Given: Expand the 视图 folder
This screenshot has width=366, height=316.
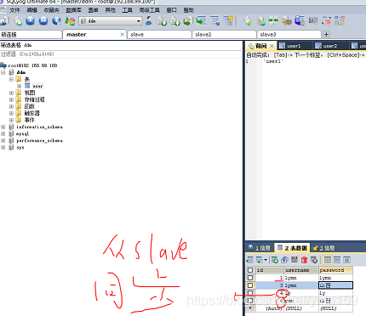Looking at the screenshot, I should coord(11,93).
